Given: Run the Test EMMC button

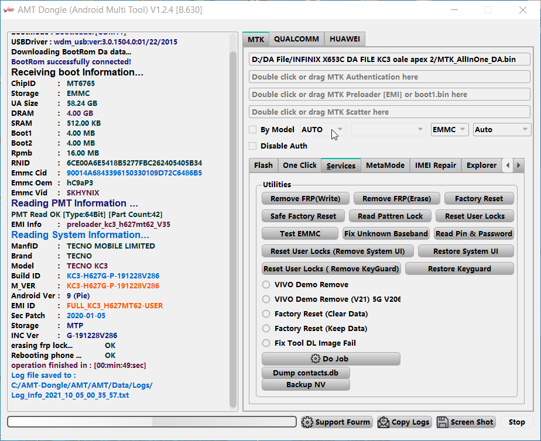Looking at the screenshot, I should [300, 233].
